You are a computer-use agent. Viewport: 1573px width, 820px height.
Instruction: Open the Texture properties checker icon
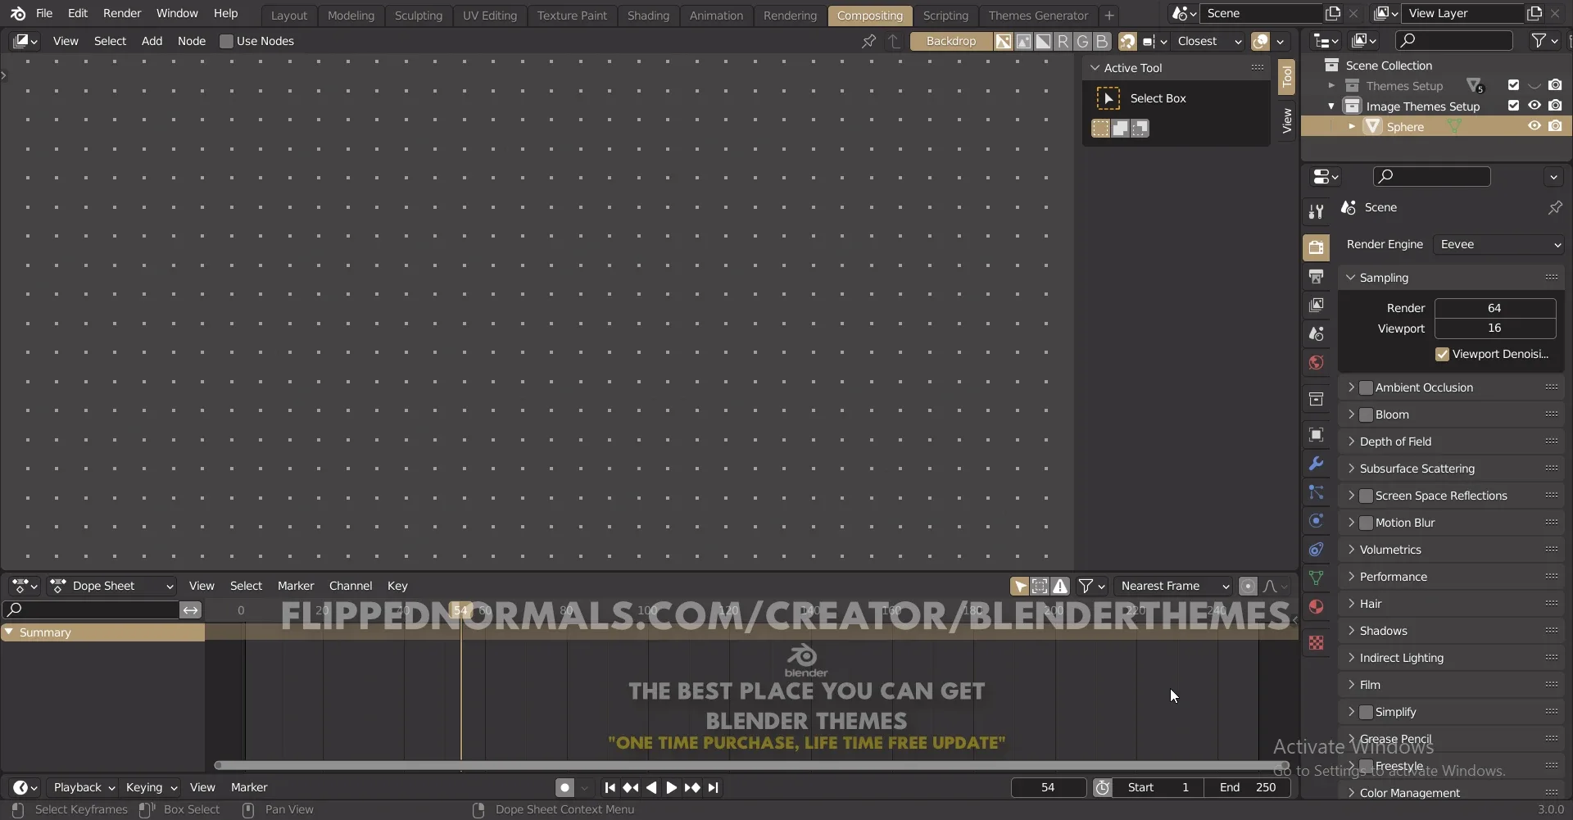[1316, 643]
